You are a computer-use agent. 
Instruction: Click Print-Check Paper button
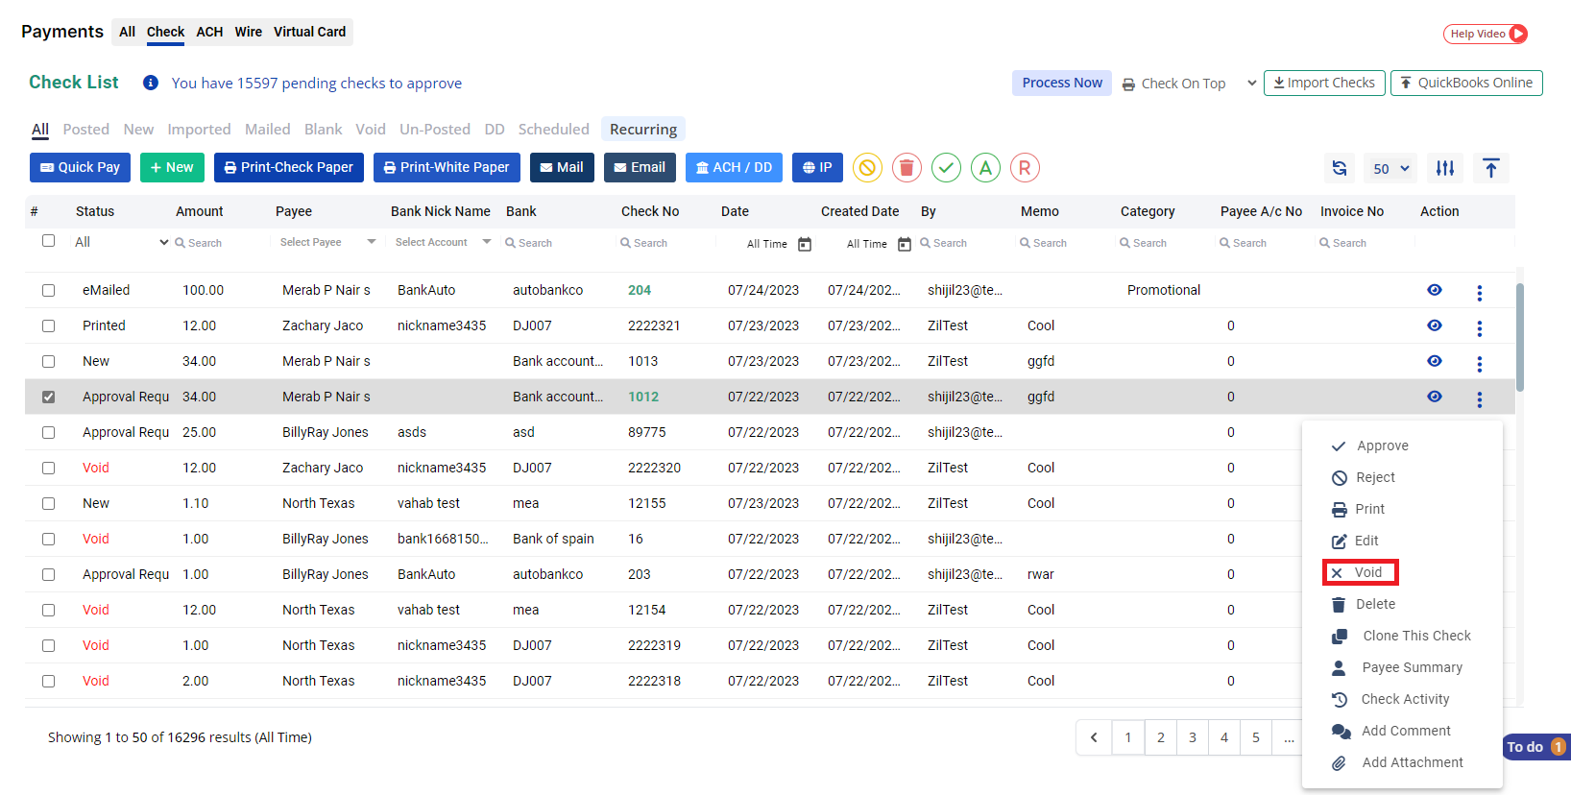tap(289, 167)
